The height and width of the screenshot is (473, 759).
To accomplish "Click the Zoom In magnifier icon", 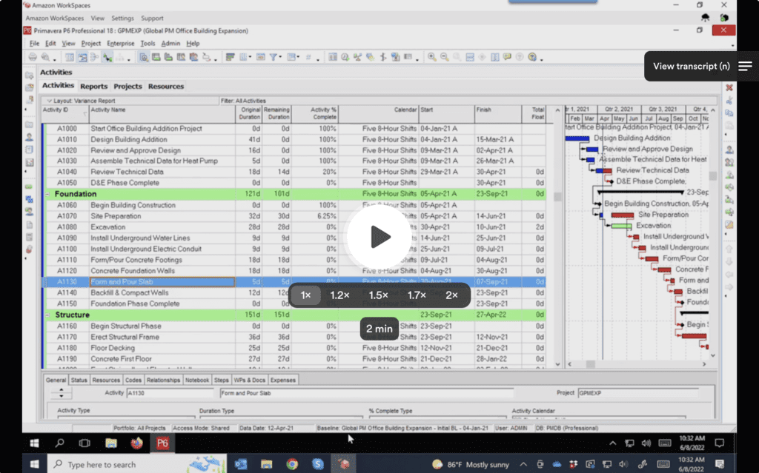I will point(432,57).
